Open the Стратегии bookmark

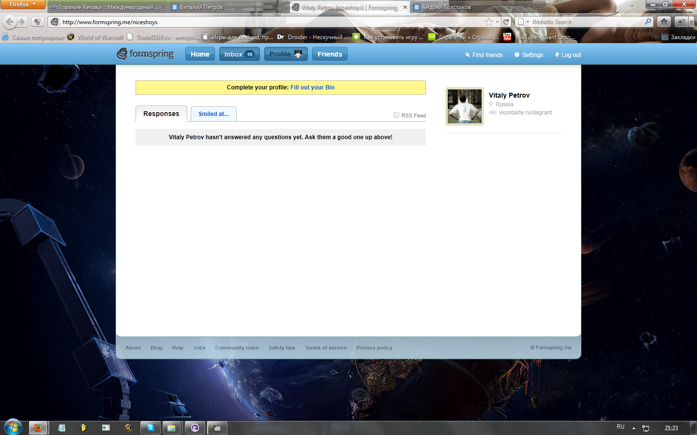pos(464,37)
